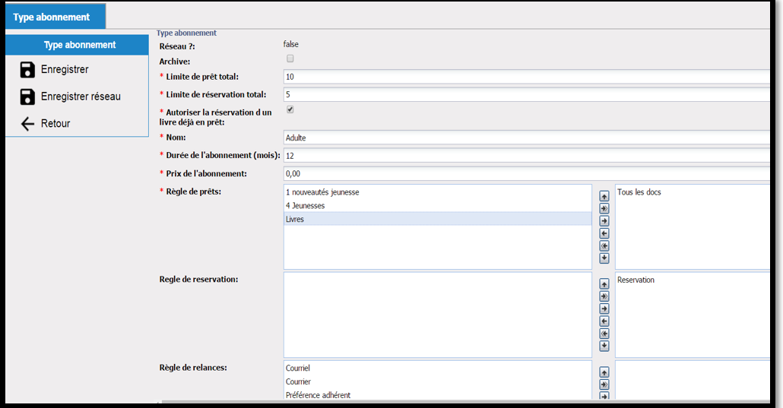Screen dimensions: 783x408
Task: Move Règle de prêts item down with bottom arrow
Action: click(604, 258)
